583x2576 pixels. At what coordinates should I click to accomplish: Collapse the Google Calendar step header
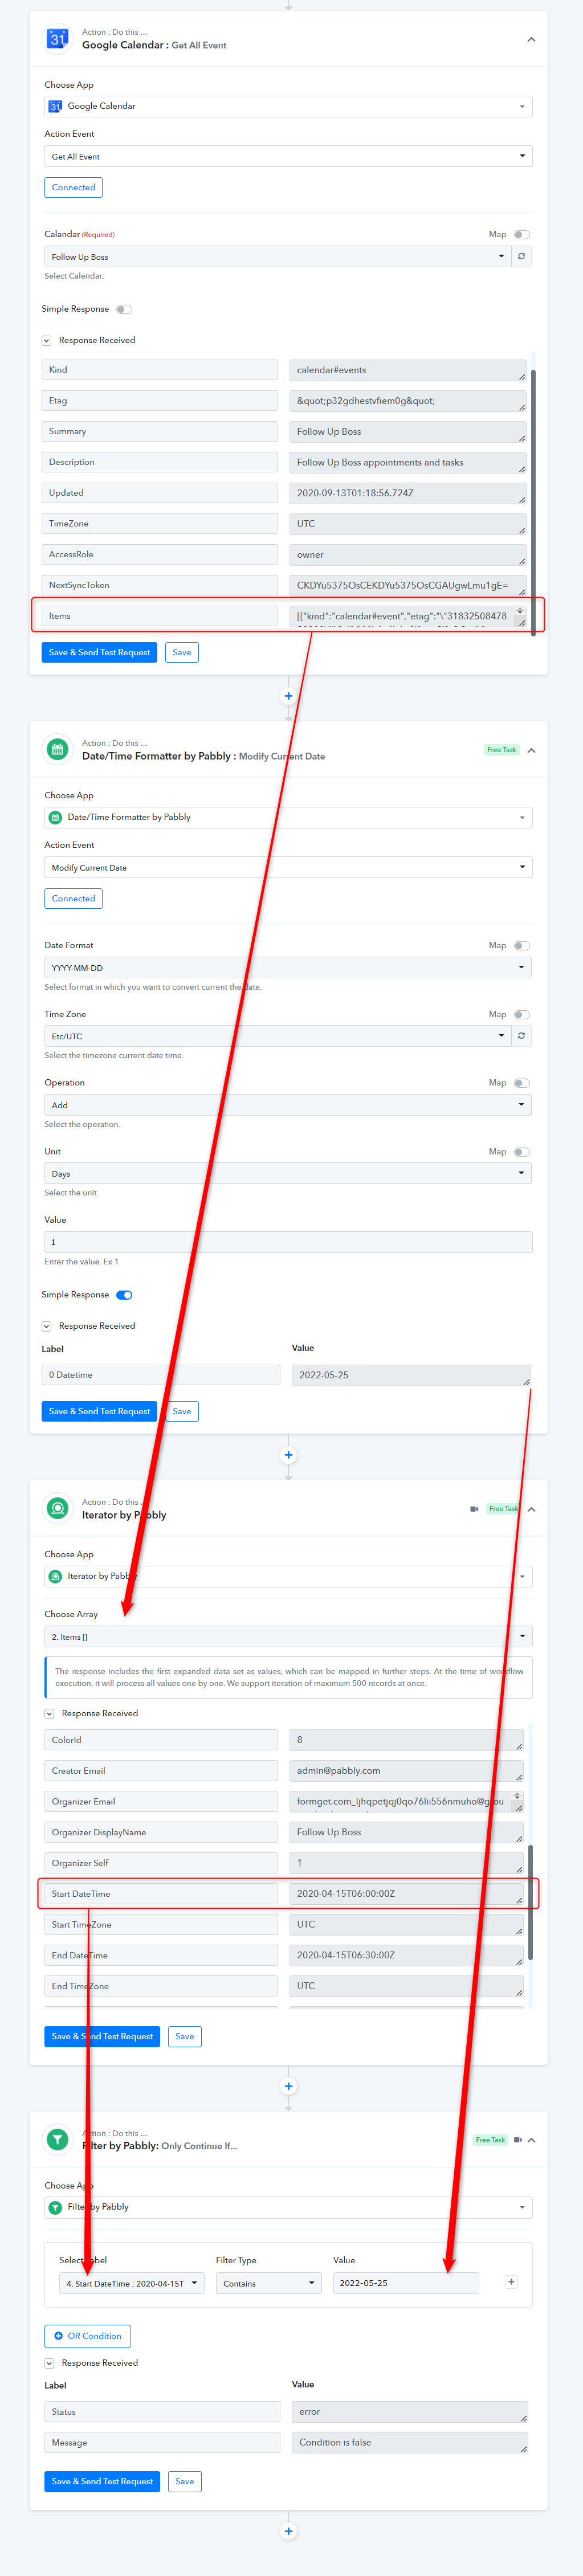(531, 40)
